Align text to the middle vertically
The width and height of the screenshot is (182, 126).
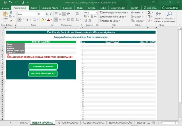pos(60,14)
